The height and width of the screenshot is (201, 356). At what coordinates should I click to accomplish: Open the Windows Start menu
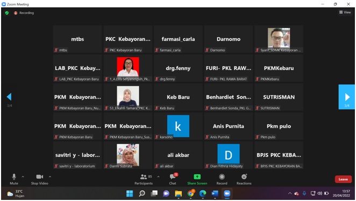pos(130,193)
